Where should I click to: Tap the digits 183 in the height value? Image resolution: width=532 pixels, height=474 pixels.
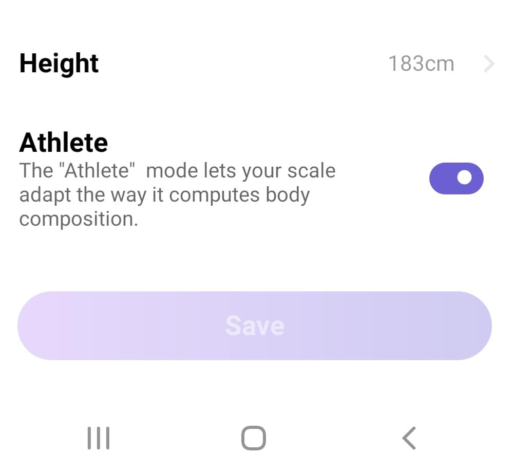tap(403, 64)
